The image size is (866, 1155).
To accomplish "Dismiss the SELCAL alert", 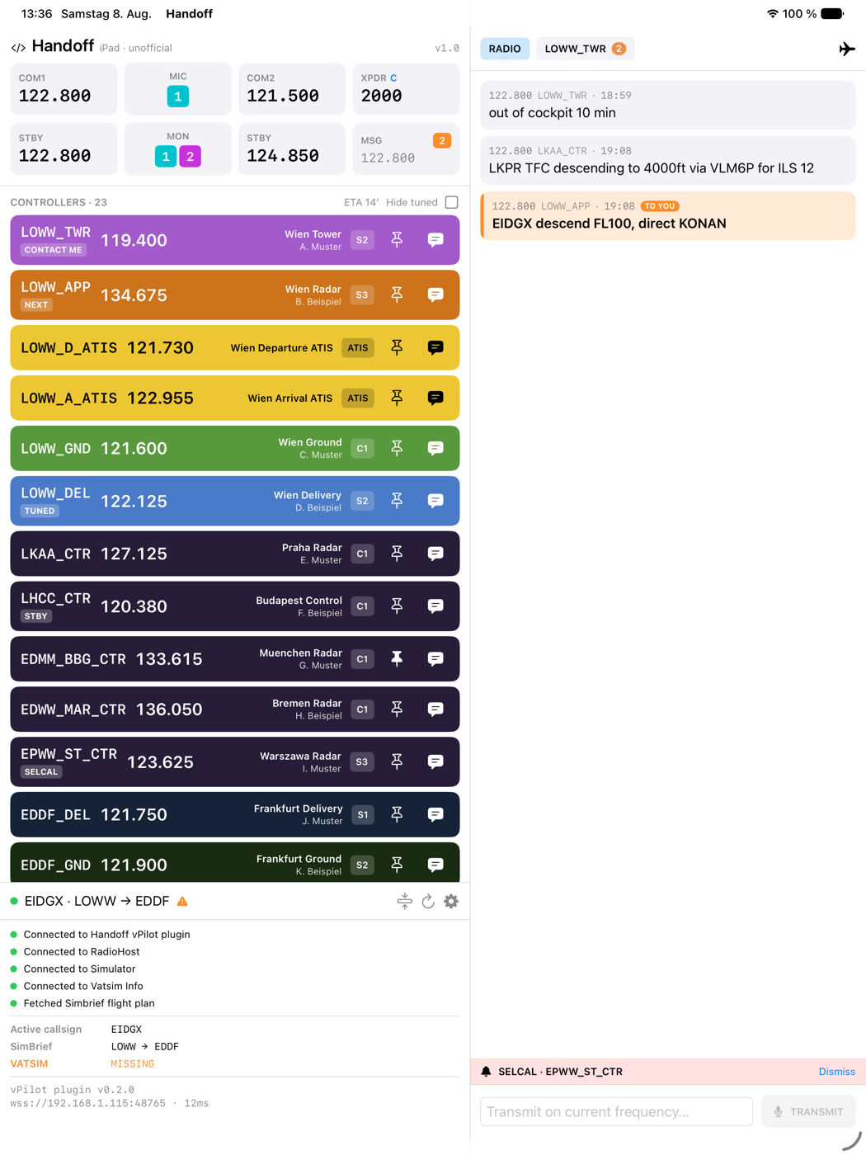I will click(x=836, y=1072).
